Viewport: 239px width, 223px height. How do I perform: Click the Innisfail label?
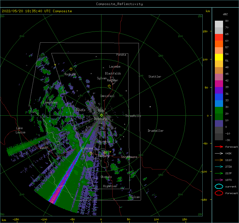(x=107, y=96)
